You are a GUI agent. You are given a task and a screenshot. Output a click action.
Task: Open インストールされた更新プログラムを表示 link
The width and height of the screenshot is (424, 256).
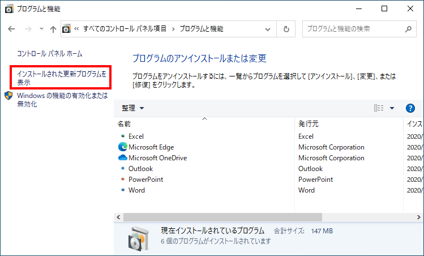click(x=62, y=78)
